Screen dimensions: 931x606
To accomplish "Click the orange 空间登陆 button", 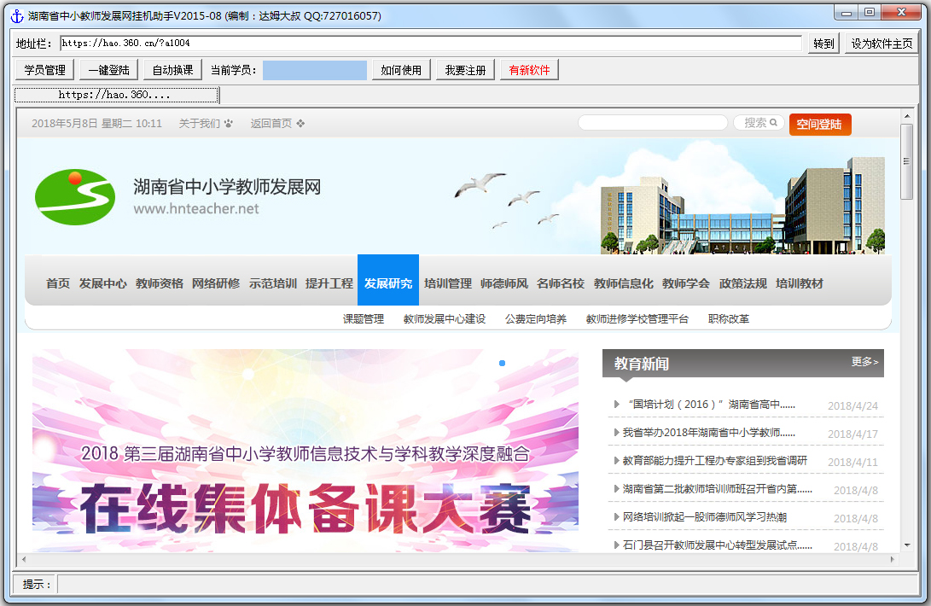I will 819,125.
